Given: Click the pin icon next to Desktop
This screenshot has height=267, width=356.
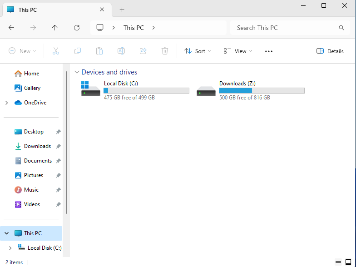Looking at the screenshot, I should pyautogui.click(x=58, y=132).
